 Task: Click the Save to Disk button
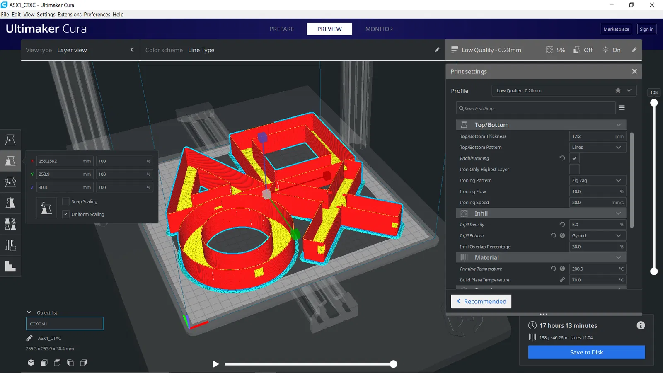586,352
